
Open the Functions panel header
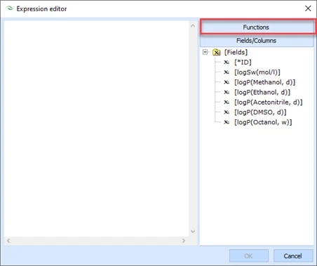(257, 27)
